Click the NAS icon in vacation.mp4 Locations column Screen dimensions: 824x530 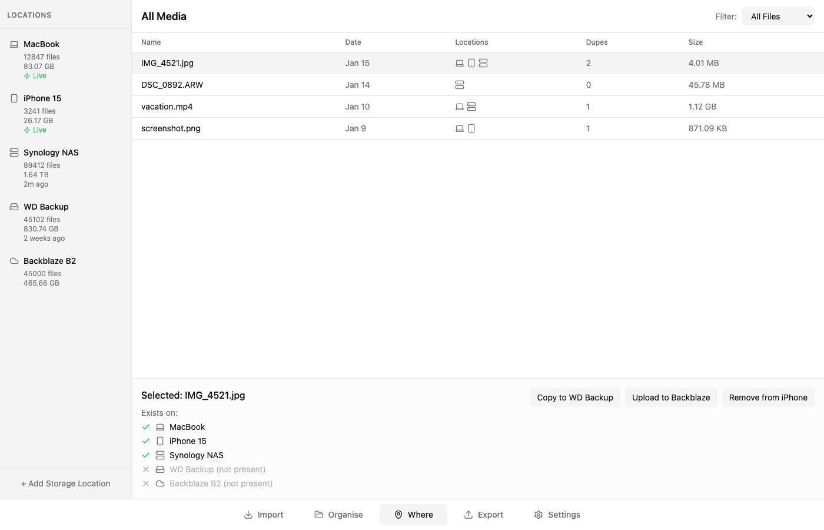pyautogui.click(x=471, y=107)
